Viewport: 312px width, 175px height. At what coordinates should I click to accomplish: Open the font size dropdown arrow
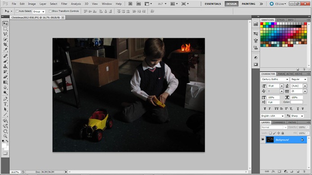(281, 86)
